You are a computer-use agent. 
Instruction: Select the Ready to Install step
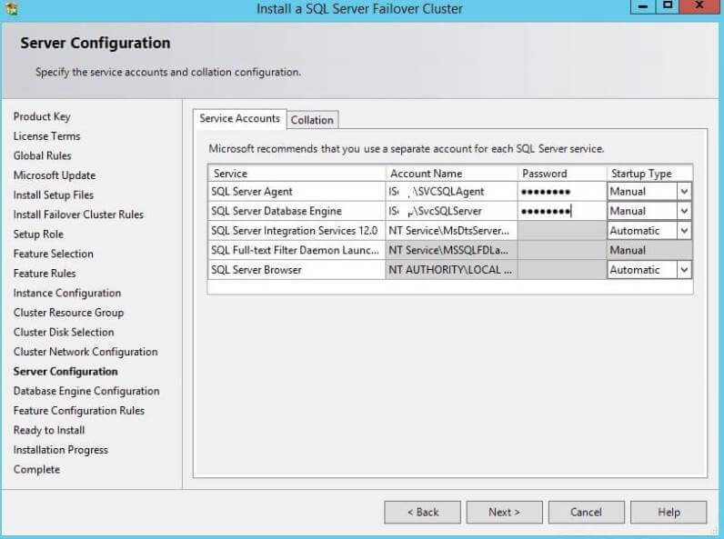(x=49, y=431)
